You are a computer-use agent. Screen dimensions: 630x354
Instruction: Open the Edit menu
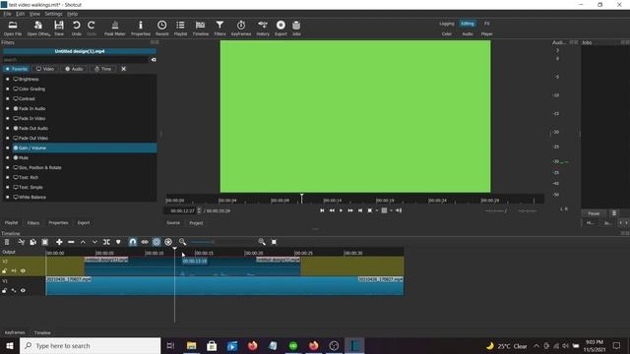pos(20,14)
